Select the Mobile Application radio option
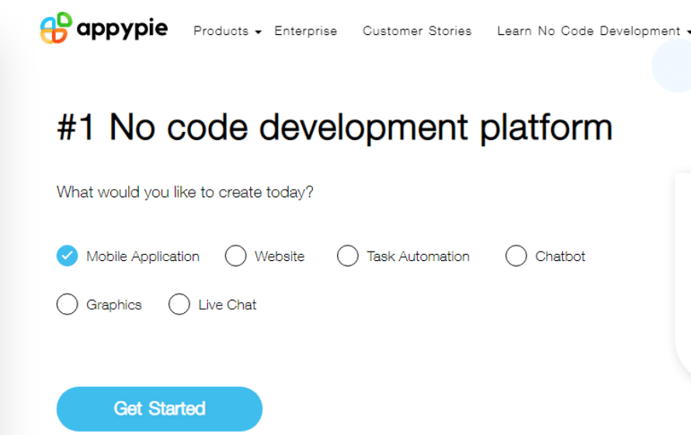691x435 pixels. pyautogui.click(x=68, y=256)
